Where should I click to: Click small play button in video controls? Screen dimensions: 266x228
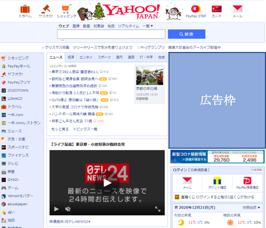(56, 209)
